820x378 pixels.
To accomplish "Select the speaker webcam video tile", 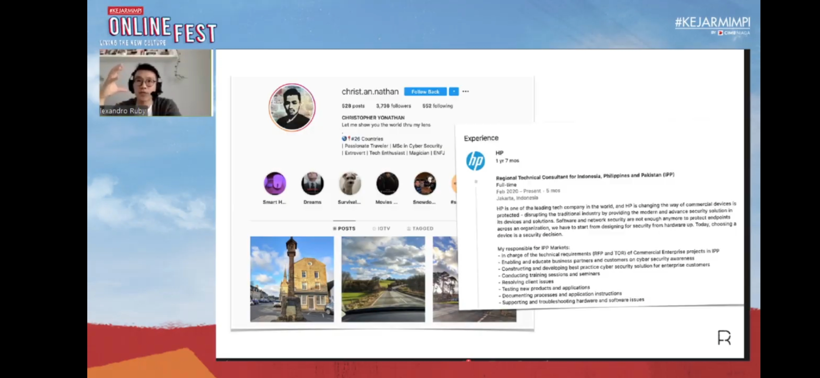I will 156,83.
